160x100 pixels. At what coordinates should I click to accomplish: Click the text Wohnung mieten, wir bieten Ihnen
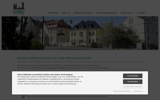point(67,97)
